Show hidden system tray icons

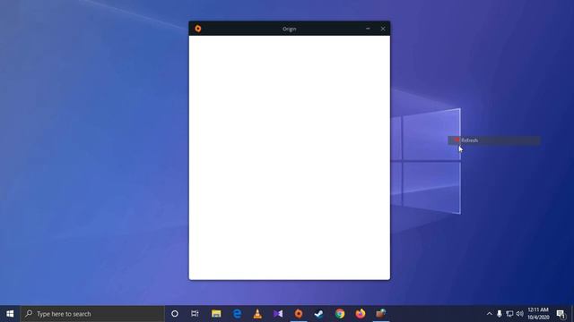pos(490,314)
